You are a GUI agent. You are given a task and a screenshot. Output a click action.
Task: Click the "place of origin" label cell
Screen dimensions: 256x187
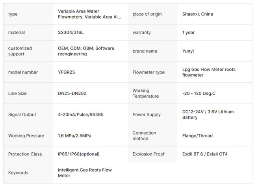pyautogui.click(x=147, y=14)
